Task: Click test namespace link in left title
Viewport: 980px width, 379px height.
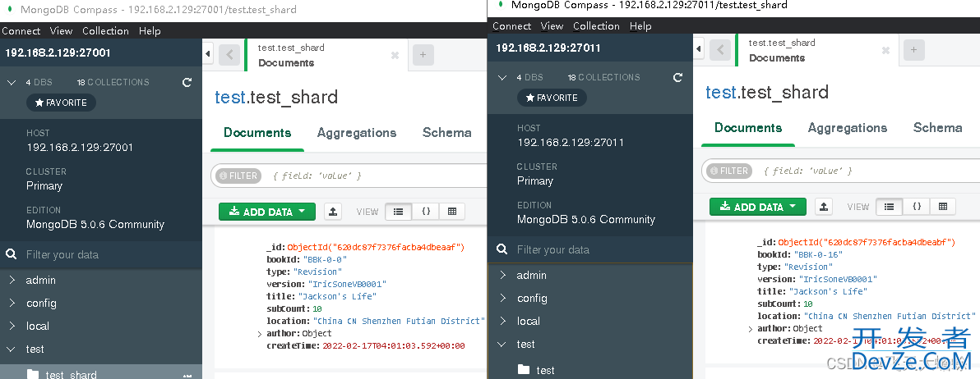Action: tap(230, 98)
